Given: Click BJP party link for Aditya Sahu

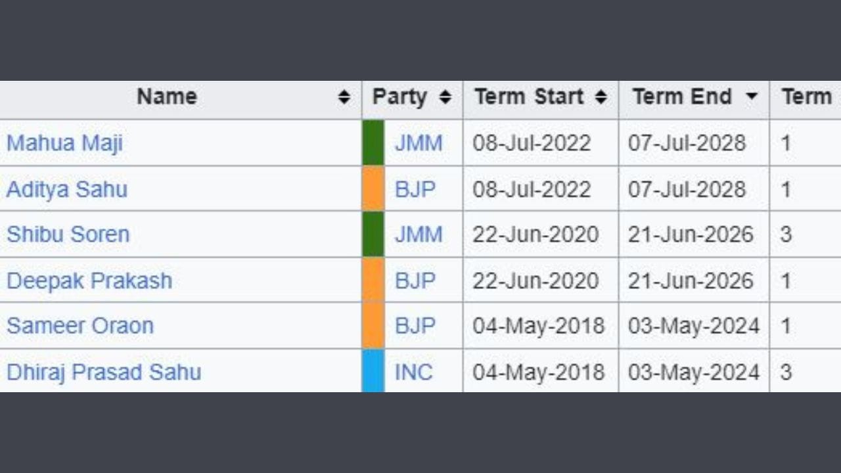Looking at the screenshot, I should 415,189.
